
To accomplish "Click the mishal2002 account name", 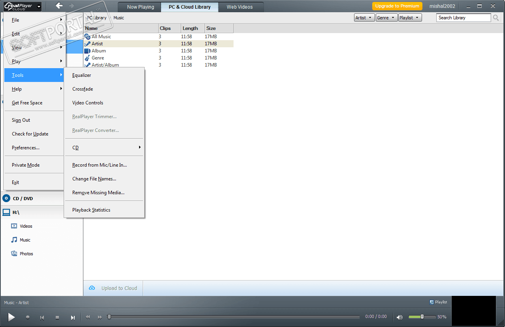I will 442,6.
